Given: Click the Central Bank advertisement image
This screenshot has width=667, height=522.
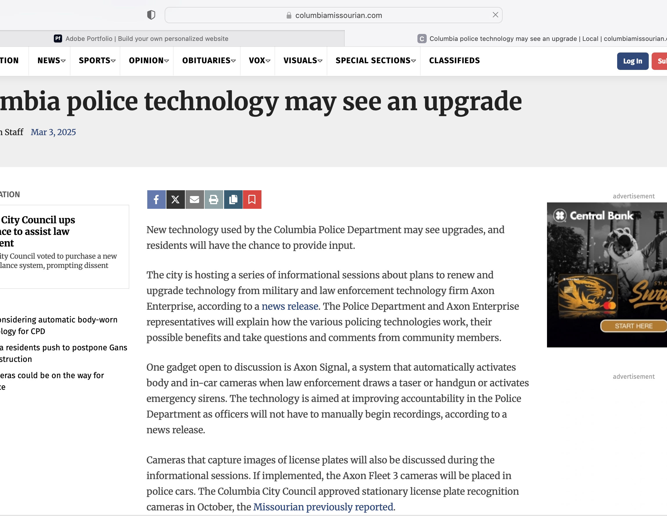Looking at the screenshot, I should [607, 275].
